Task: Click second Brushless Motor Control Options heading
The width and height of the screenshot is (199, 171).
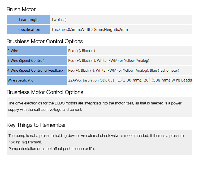Action: (x=45, y=92)
